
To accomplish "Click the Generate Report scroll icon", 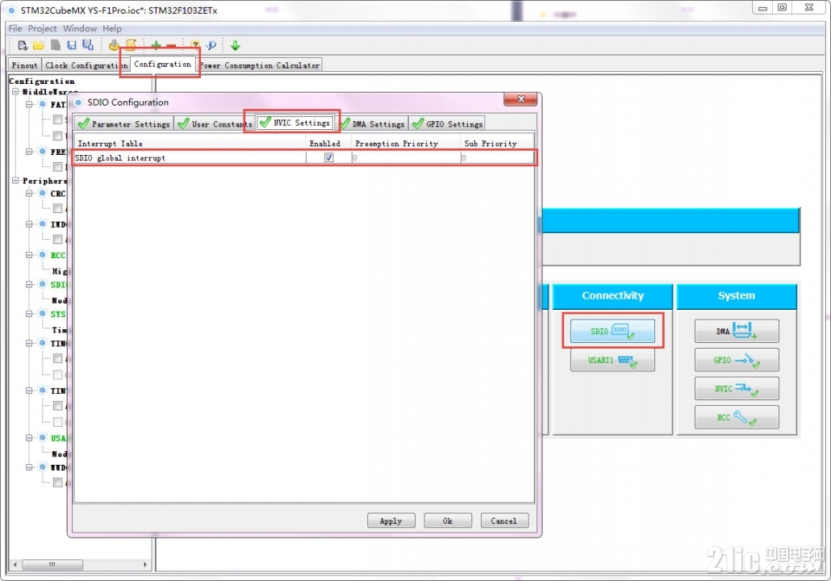I will [x=131, y=45].
